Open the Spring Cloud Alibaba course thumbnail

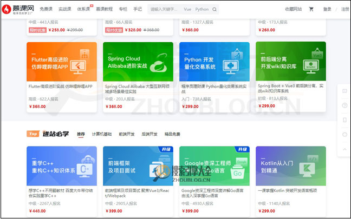tap(138, 62)
